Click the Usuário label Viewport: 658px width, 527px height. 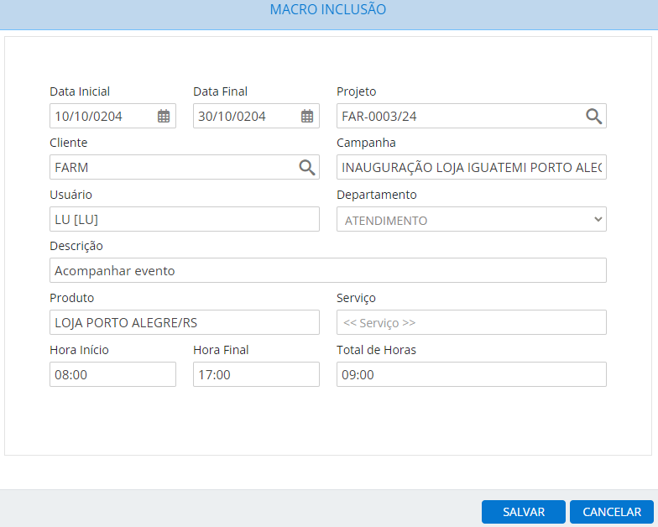pyautogui.click(x=70, y=195)
